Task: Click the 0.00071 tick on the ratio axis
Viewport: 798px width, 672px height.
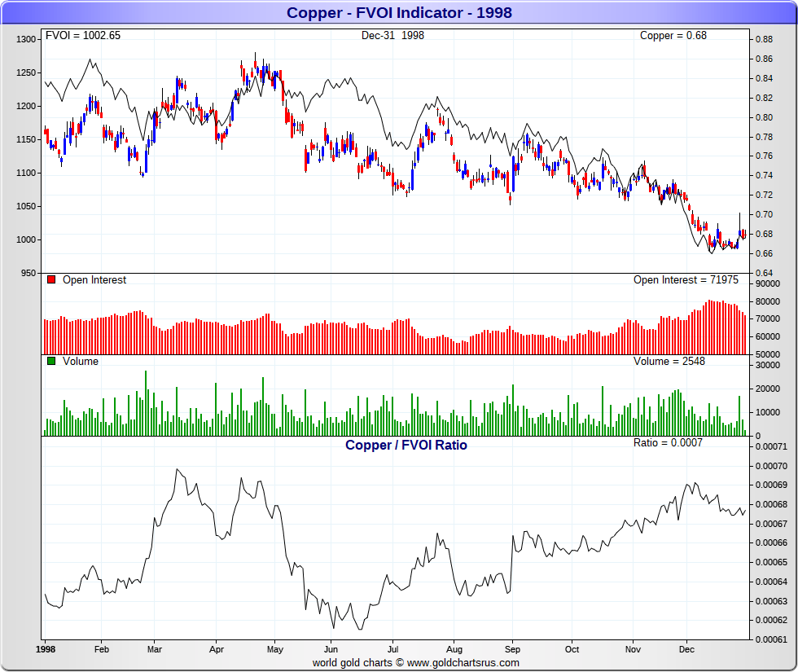Action: click(x=771, y=446)
